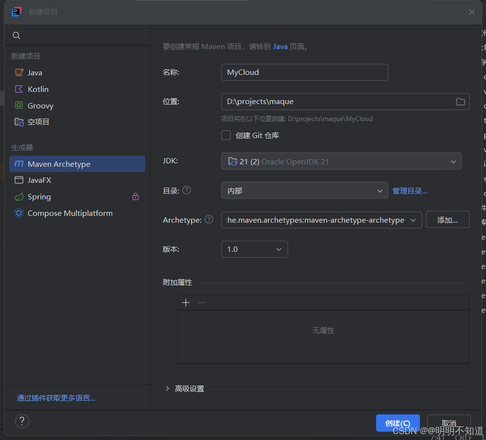486x440 pixels.
Task: Click the Maven m logo icon
Action: pos(19,163)
